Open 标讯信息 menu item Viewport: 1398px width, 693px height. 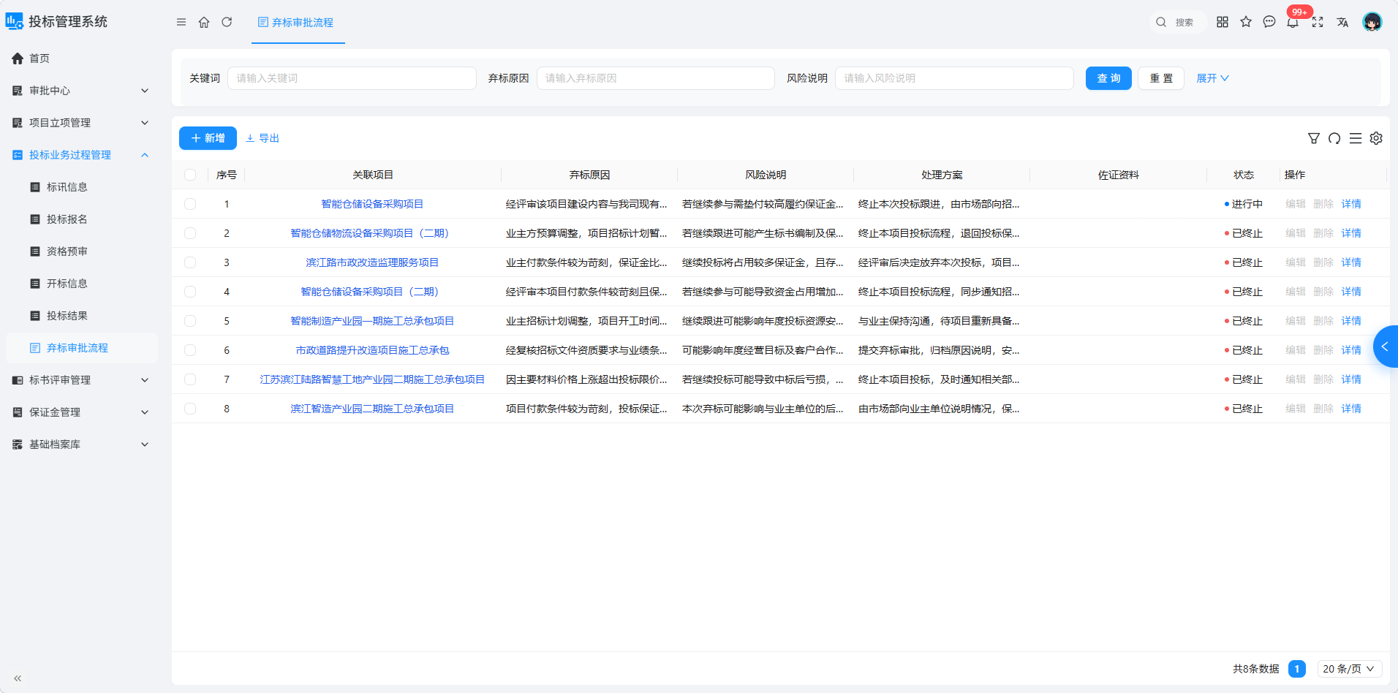tap(81, 187)
